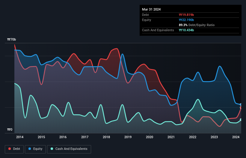Click the Mar 31 2024 tooltip date
The width and height of the screenshot is (246, 158).
click(x=151, y=9)
